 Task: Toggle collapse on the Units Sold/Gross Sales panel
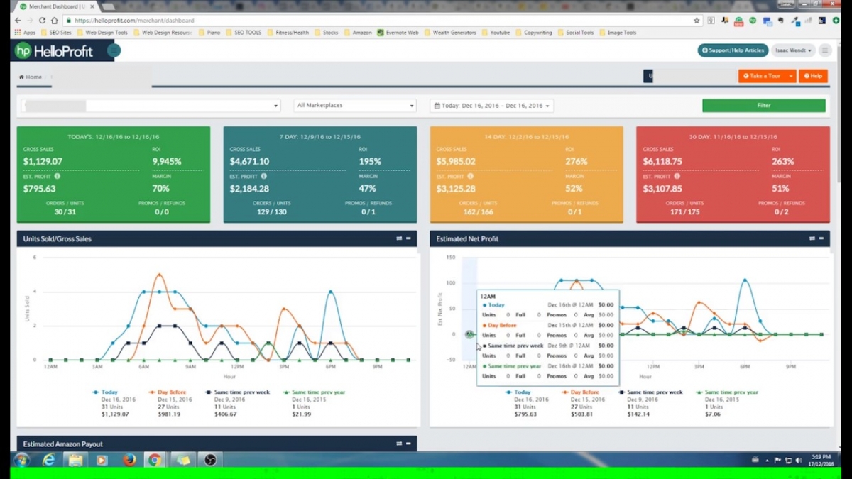[409, 239]
